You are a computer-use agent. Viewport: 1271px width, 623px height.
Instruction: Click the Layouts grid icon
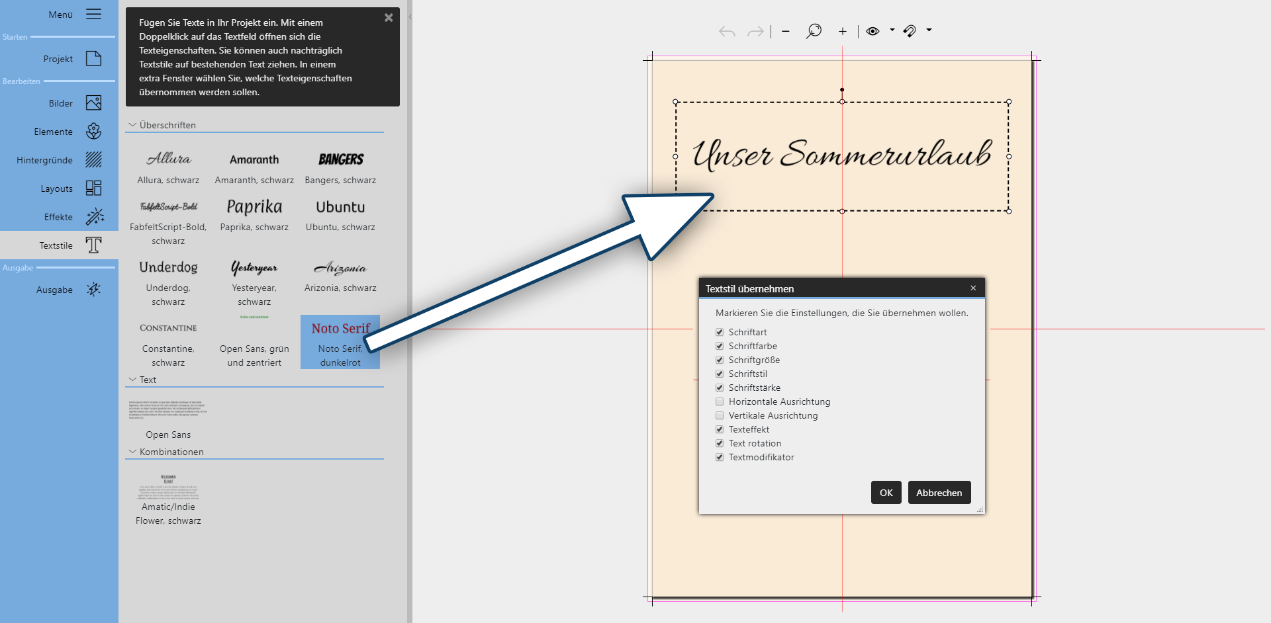[x=93, y=188]
